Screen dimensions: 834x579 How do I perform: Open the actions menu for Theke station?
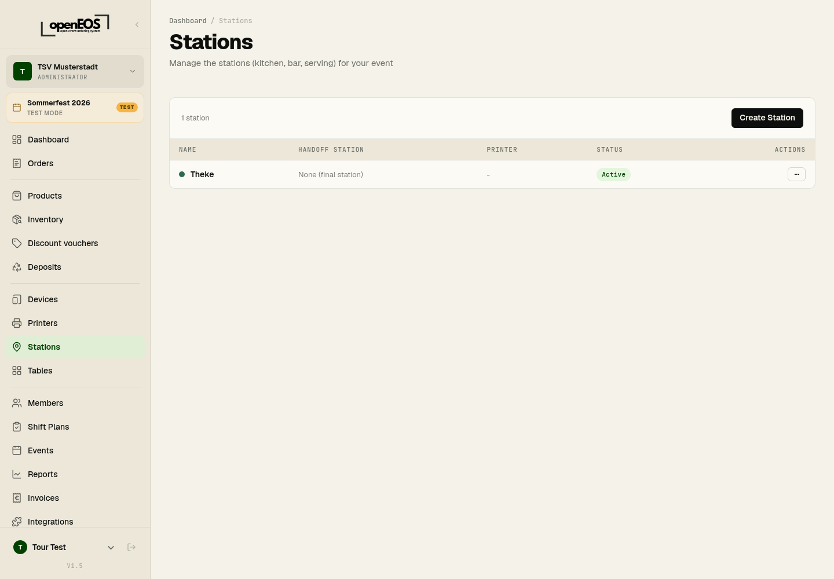point(796,174)
